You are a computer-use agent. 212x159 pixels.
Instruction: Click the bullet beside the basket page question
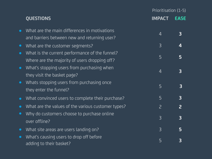(x=20, y=68)
